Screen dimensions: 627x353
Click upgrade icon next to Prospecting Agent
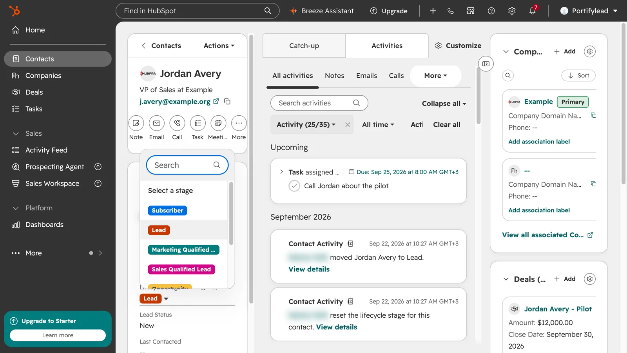click(98, 167)
